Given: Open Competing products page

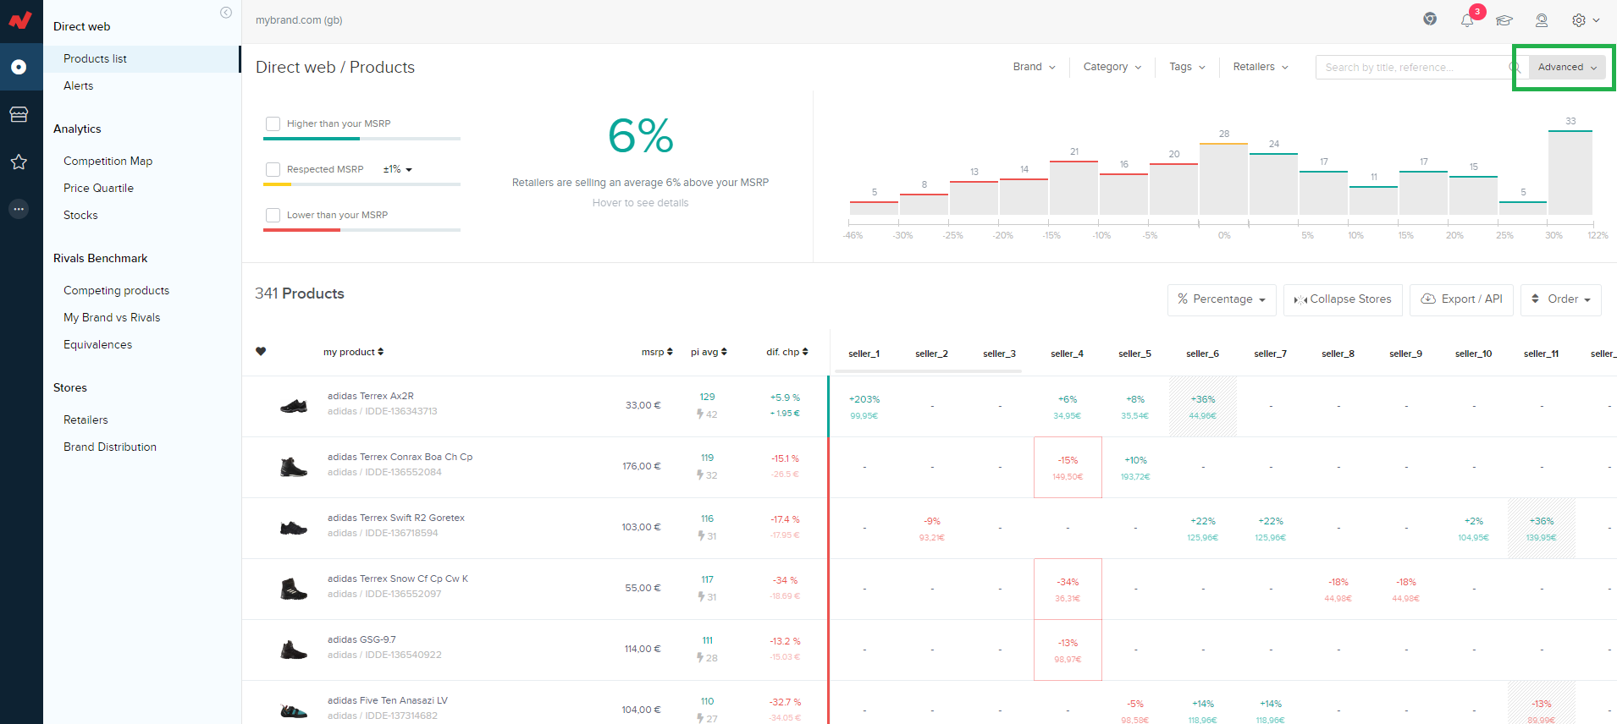Looking at the screenshot, I should (116, 290).
